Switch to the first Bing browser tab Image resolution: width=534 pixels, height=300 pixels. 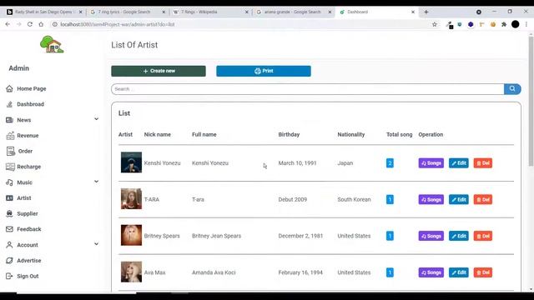[44, 12]
